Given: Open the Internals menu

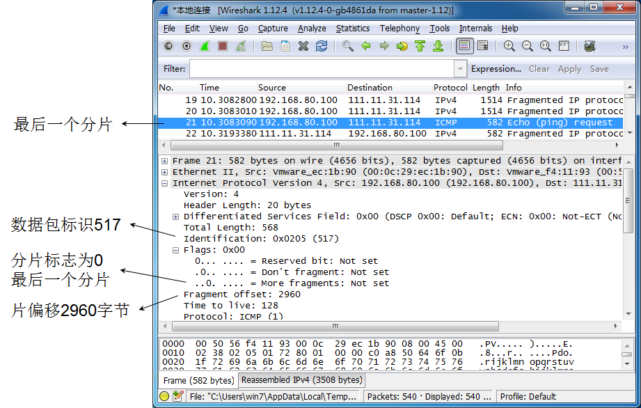Looking at the screenshot, I should tap(476, 29).
